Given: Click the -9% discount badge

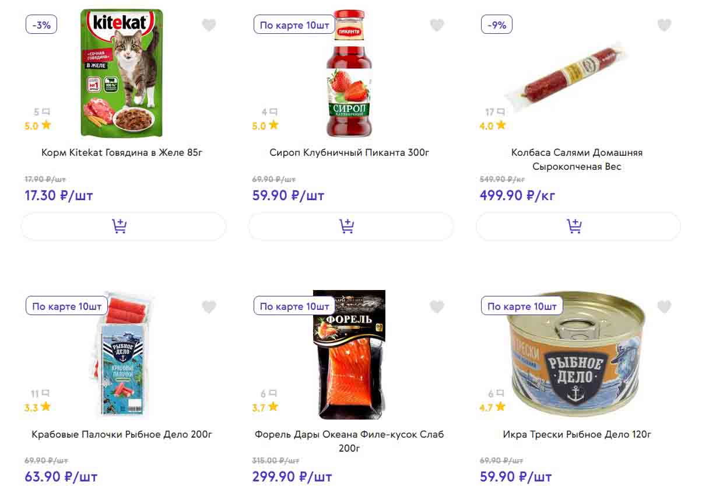Looking at the screenshot, I should (497, 25).
